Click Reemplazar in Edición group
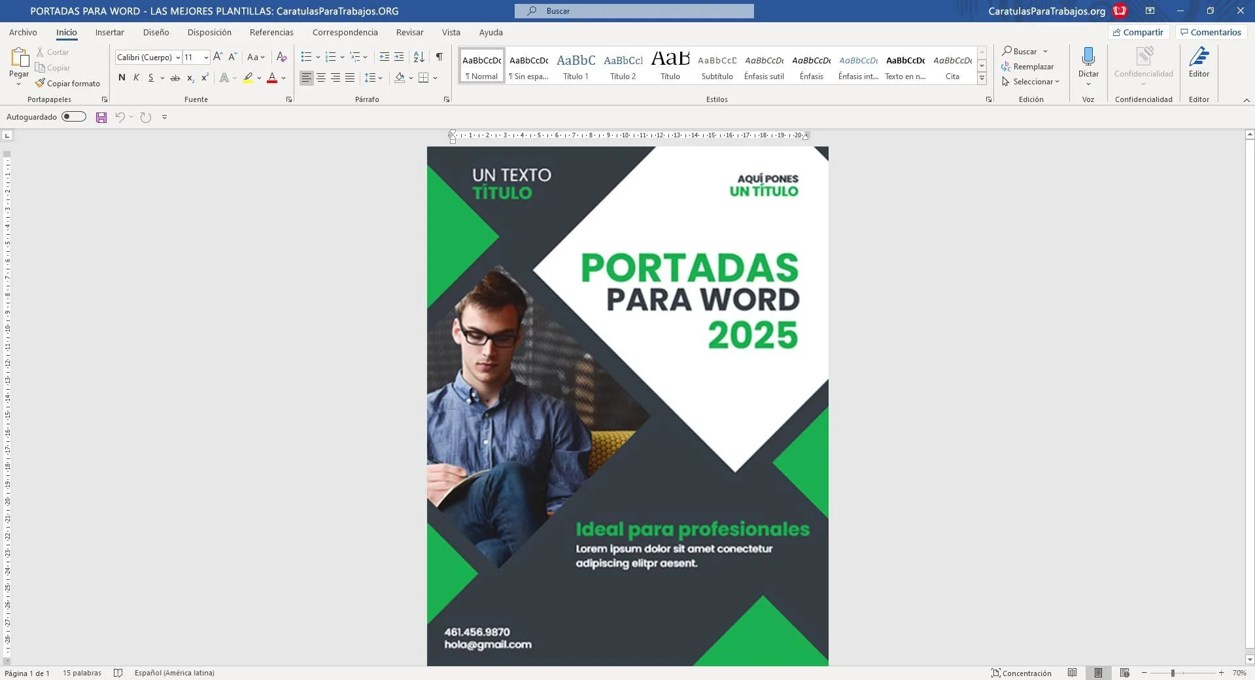 pyautogui.click(x=1027, y=67)
